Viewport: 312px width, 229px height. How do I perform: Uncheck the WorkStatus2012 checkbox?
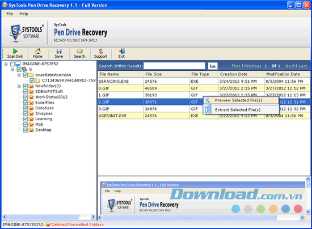(x=26, y=97)
